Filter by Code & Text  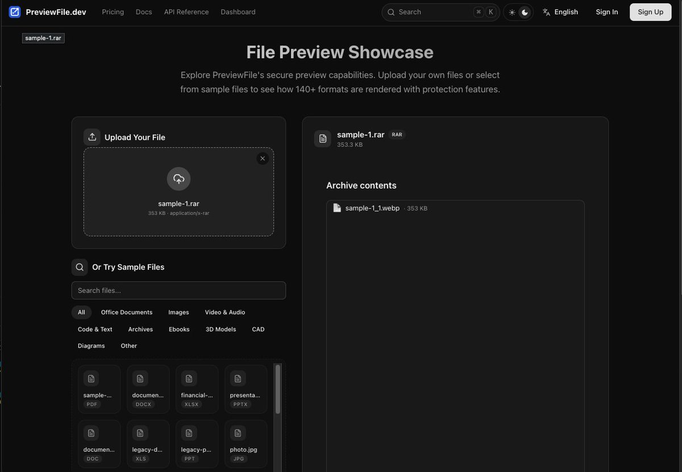95,329
